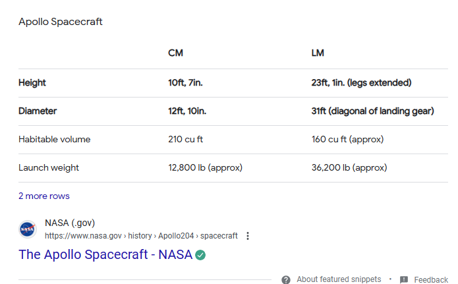The image size is (458, 284).
Task: Click the "About featured snippets" text
Action: point(339,279)
